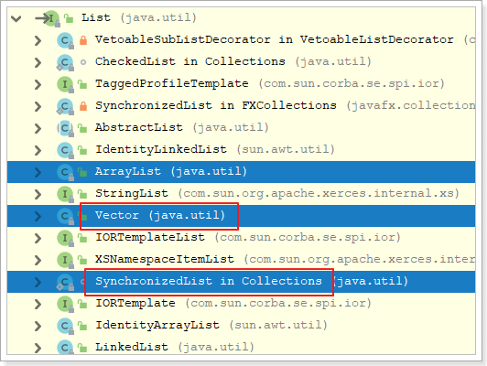
Task: Click class icon of ArrayList
Action: 65,172
